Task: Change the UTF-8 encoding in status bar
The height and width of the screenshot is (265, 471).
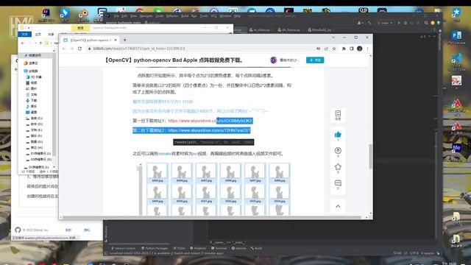Action: tap(414, 253)
